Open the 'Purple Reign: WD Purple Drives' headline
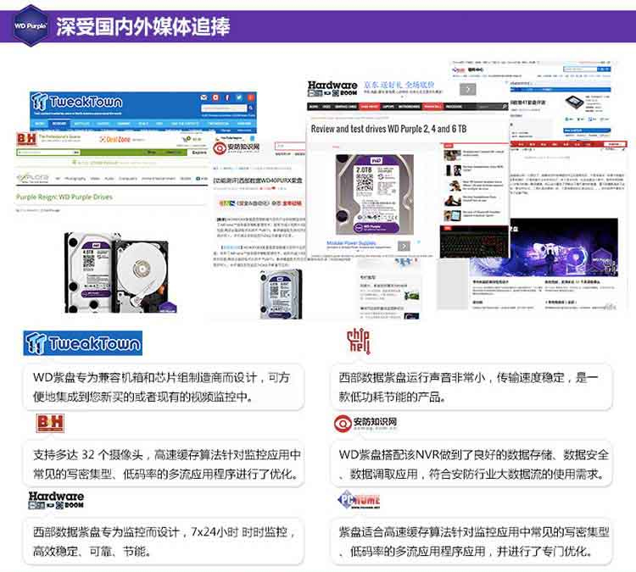 coord(64,197)
